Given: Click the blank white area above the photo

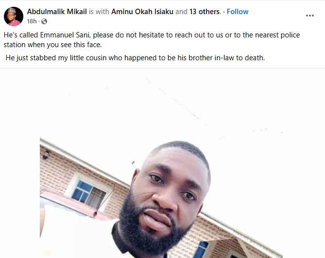Looking at the screenshot, I should pyautogui.click(x=162, y=103).
